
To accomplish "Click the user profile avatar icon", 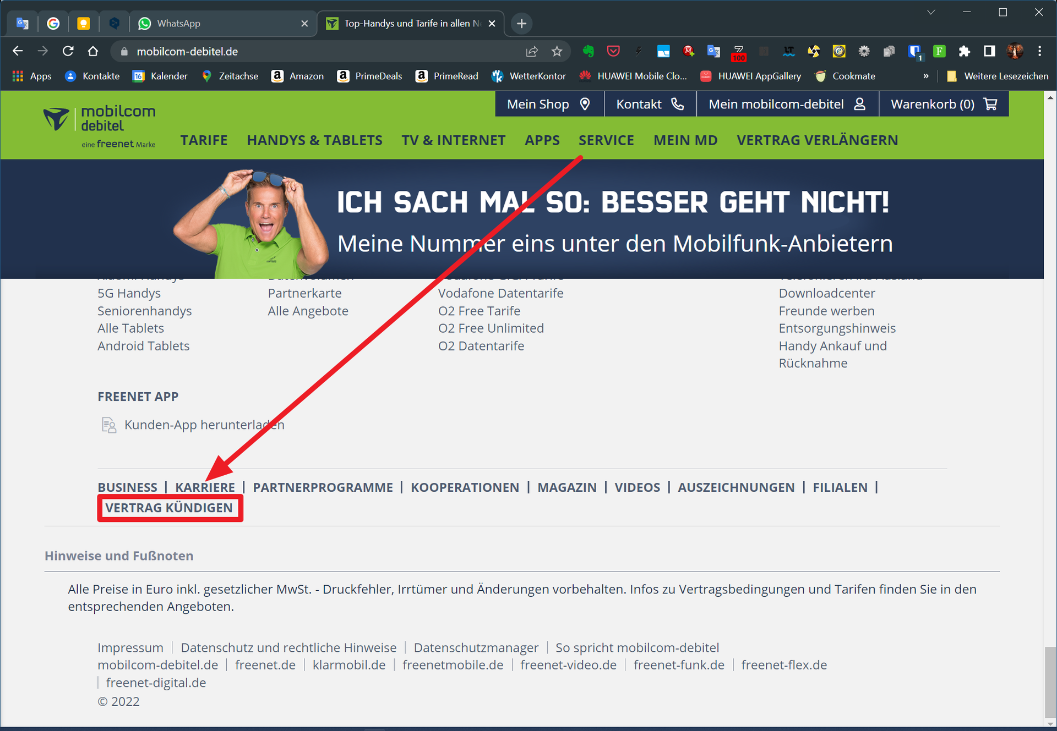I will 1015,51.
